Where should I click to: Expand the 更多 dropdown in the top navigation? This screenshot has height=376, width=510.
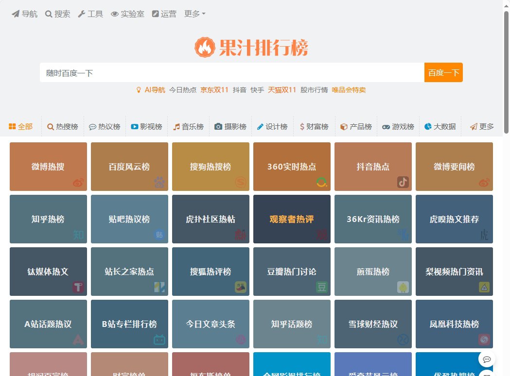[x=194, y=14]
